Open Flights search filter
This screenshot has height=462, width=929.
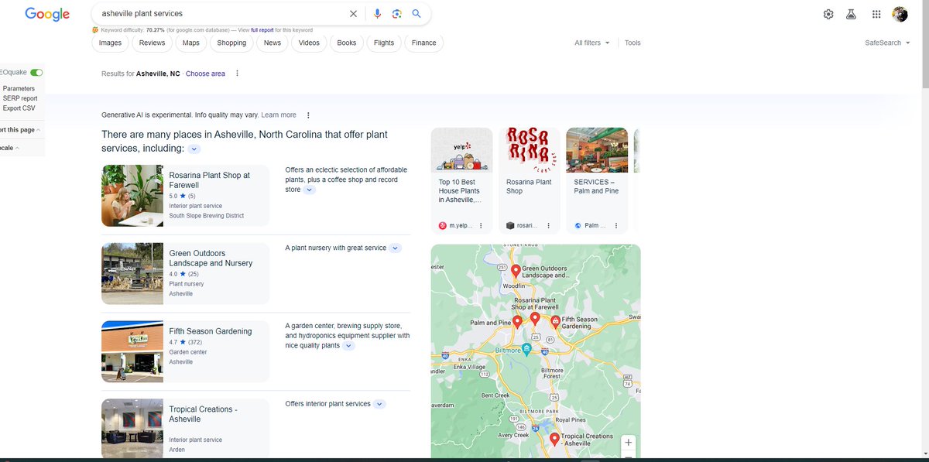pos(384,43)
